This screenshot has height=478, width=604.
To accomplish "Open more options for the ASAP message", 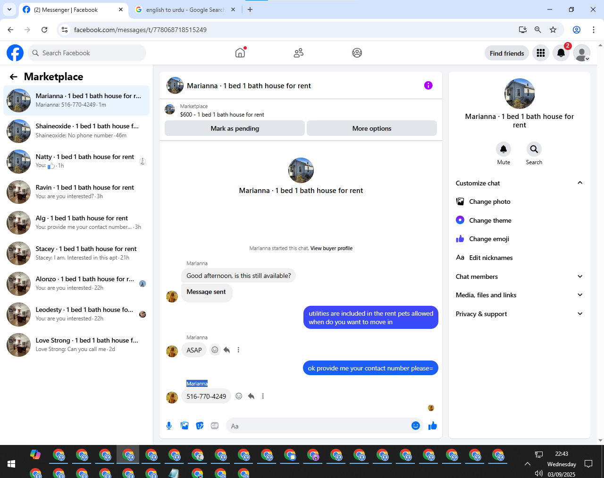I will (238, 350).
